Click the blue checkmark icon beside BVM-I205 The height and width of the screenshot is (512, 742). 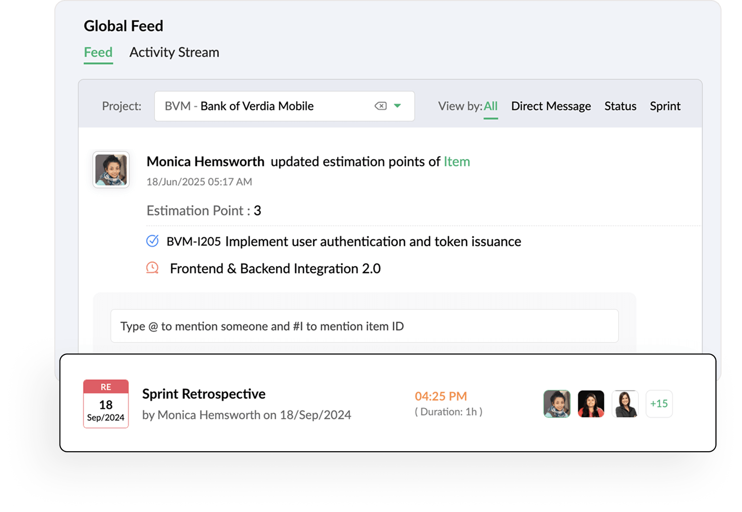coord(152,241)
